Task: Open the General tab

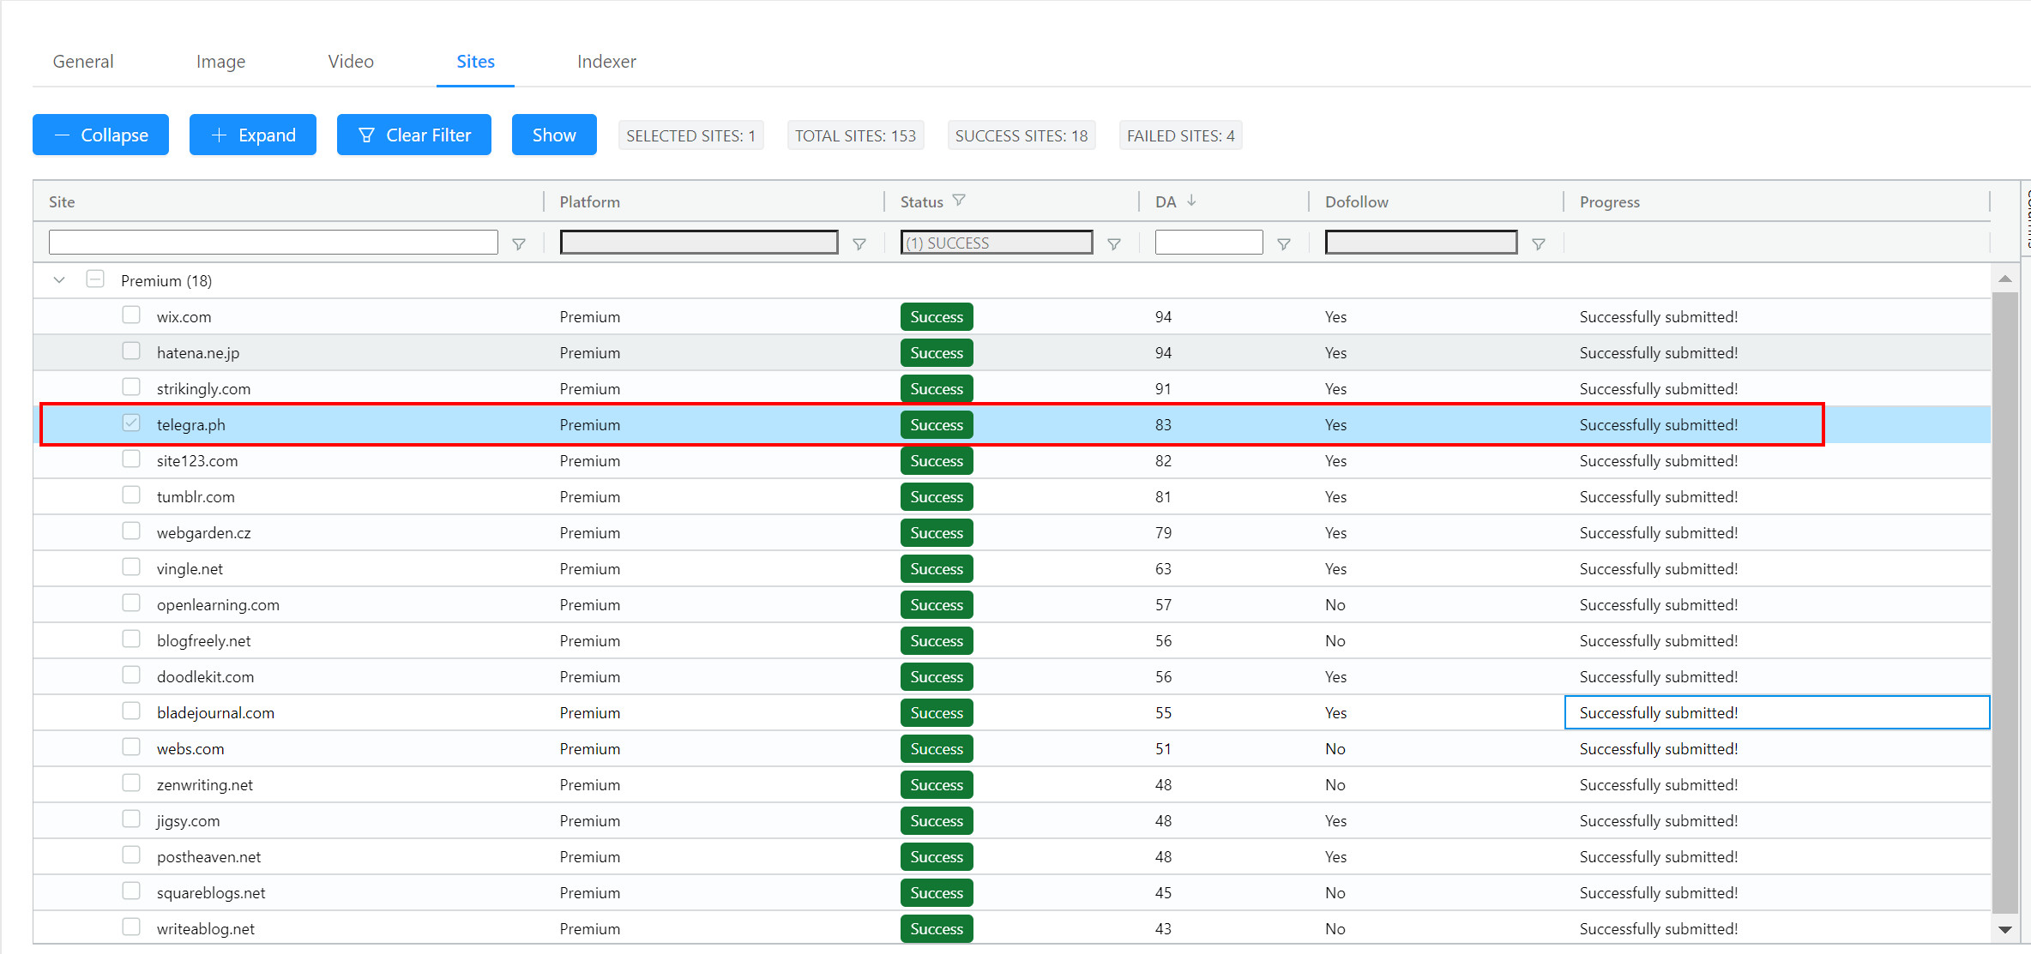Action: (83, 62)
